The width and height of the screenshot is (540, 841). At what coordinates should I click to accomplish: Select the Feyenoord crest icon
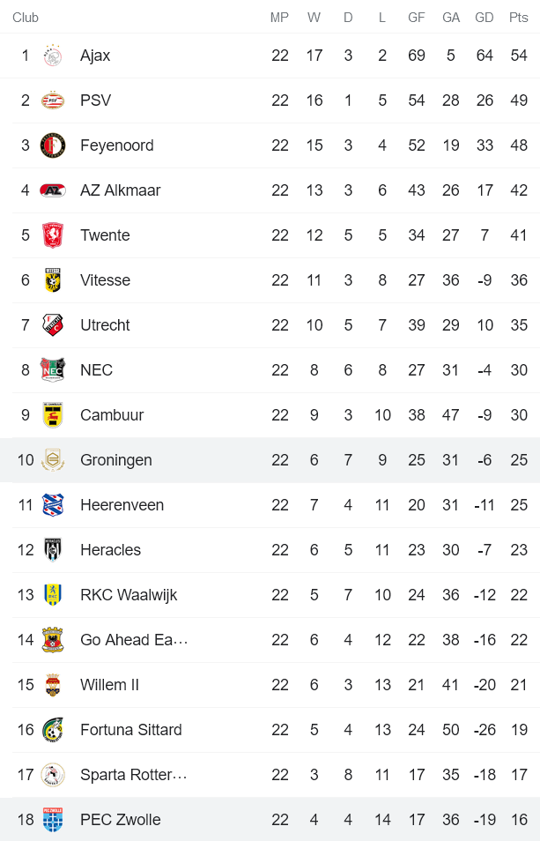point(53,145)
